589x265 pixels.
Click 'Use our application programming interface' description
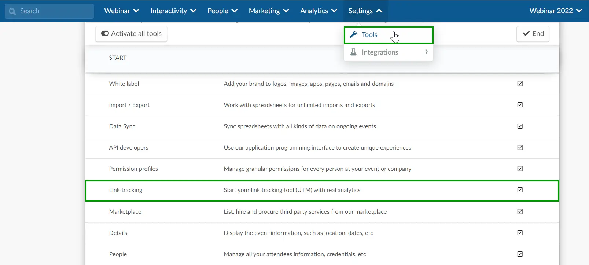[x=317, y=148]
